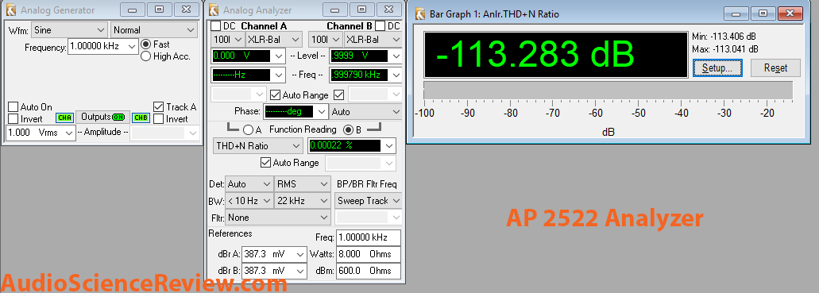
Task: Enable the Auto On checkbox
Action: coord(13,107)
